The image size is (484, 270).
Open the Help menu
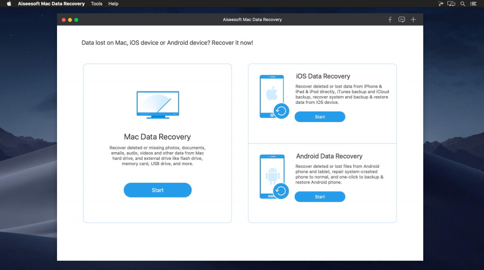tap(113, 4)
